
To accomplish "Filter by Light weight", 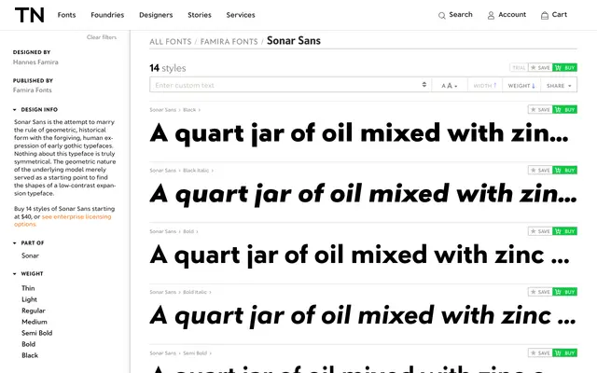I will (29, 299).
